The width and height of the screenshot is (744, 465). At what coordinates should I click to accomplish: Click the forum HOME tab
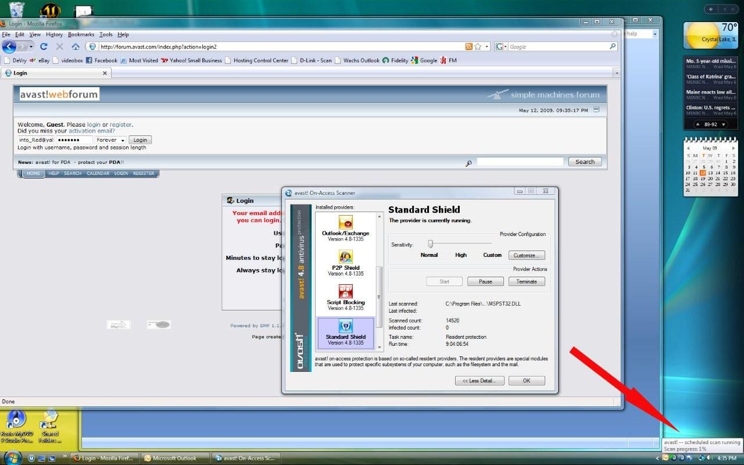tap(33, 173)
